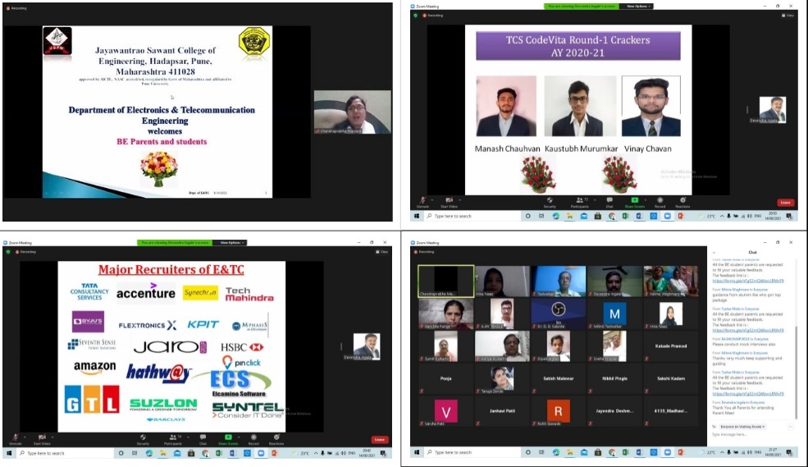Image resolution: width=808 pixels, height=467 pixels.
Task: Unmute microphone in the TCS CodeVita Zoom window
Action: (x=422, y=202)
